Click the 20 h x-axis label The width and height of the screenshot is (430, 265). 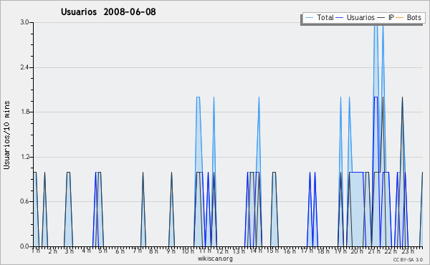[358, 251]
